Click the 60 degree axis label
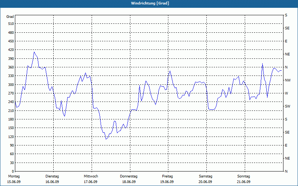The image size is (298, 186). (x=12, y=154)
